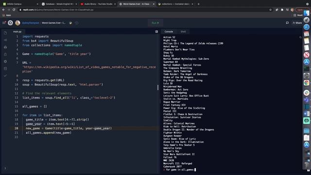The width and height of the screenshot is (311, 175).
Task: Open Calendar in the Dock
Action: point(307,34)
